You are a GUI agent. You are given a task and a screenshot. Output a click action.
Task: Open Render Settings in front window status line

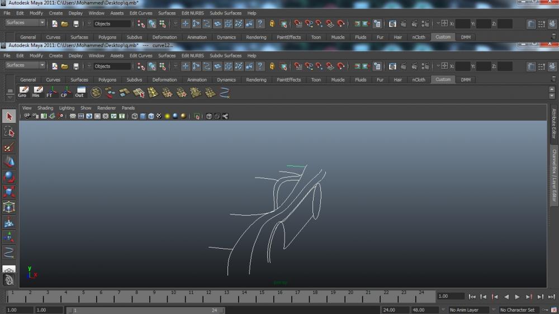425,66
